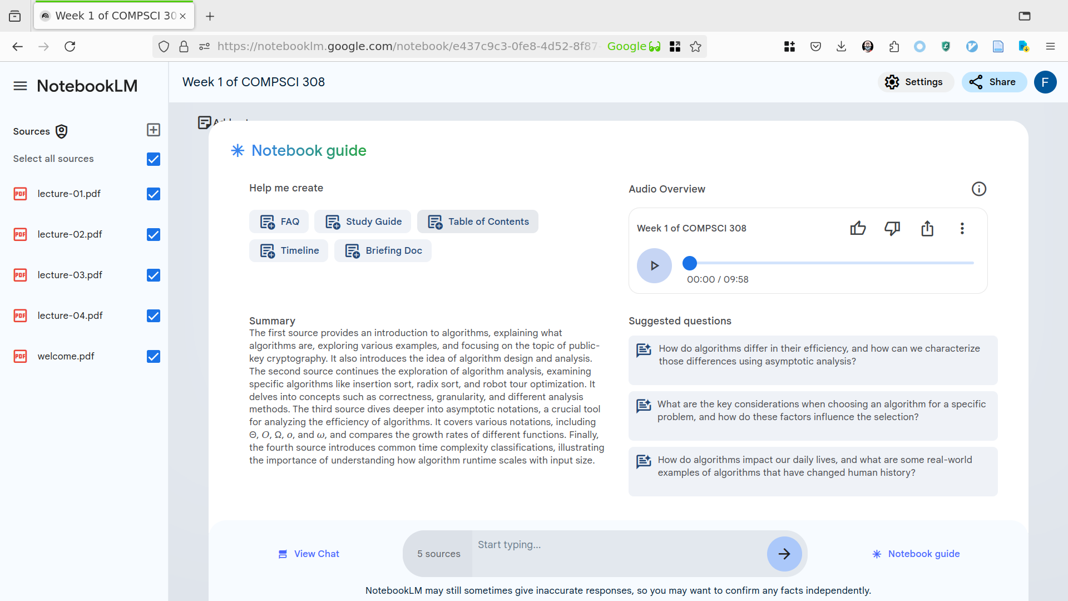Click the audio progress slider handle
Image resolution: width=1068 pixels, height=601 pixels.
[x=690, y=263]
